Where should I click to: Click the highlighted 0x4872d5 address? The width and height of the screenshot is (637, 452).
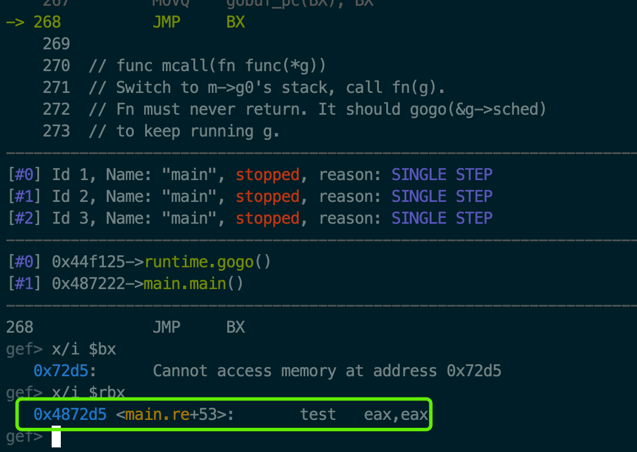click(70, 414)
